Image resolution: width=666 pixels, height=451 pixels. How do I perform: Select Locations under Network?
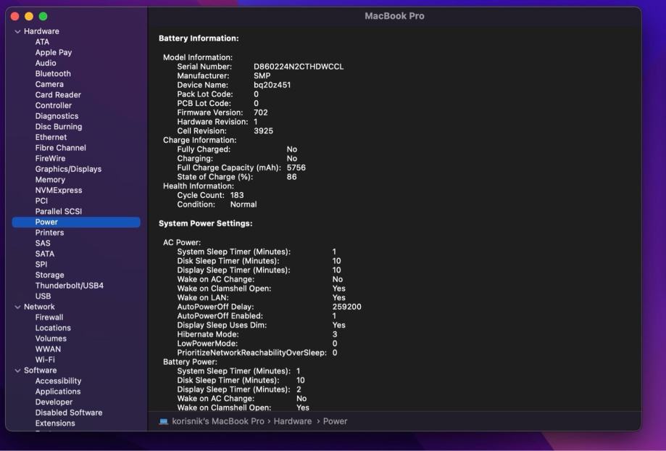click(x=53, y=328)
